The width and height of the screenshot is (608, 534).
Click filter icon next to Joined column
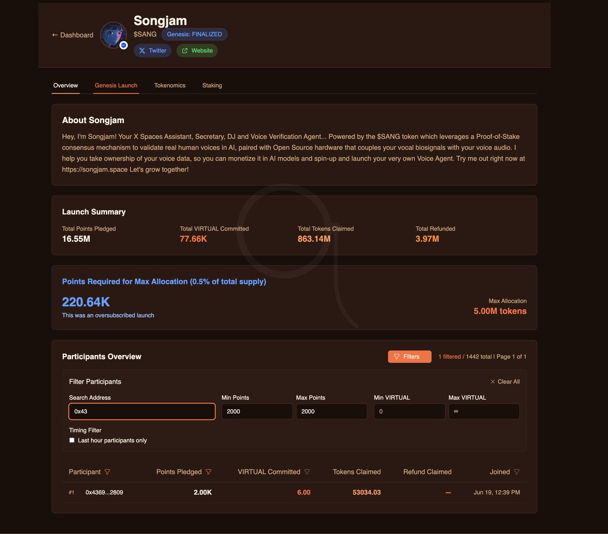(517, 472)
